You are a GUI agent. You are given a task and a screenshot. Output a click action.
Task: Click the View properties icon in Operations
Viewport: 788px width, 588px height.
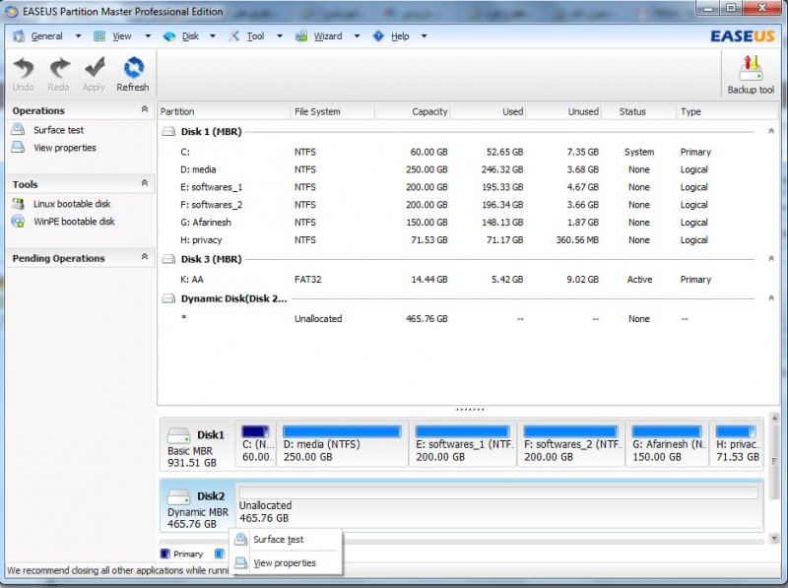pyautogui.click(x=18, y=148)
